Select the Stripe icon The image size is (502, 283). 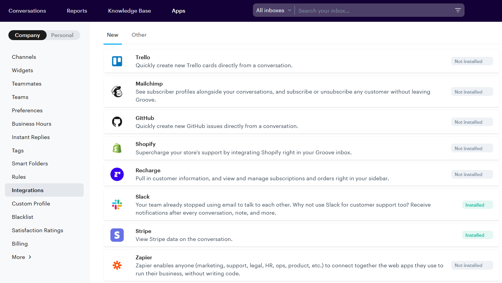(117, 235)
